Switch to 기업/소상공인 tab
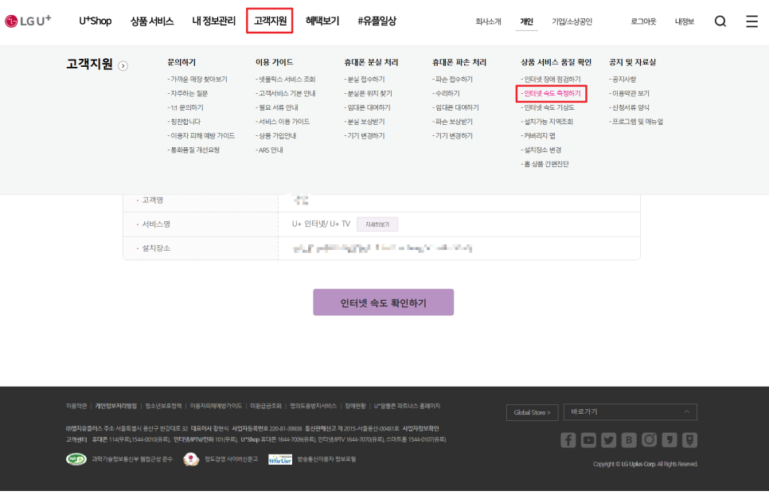 (572, 21)
